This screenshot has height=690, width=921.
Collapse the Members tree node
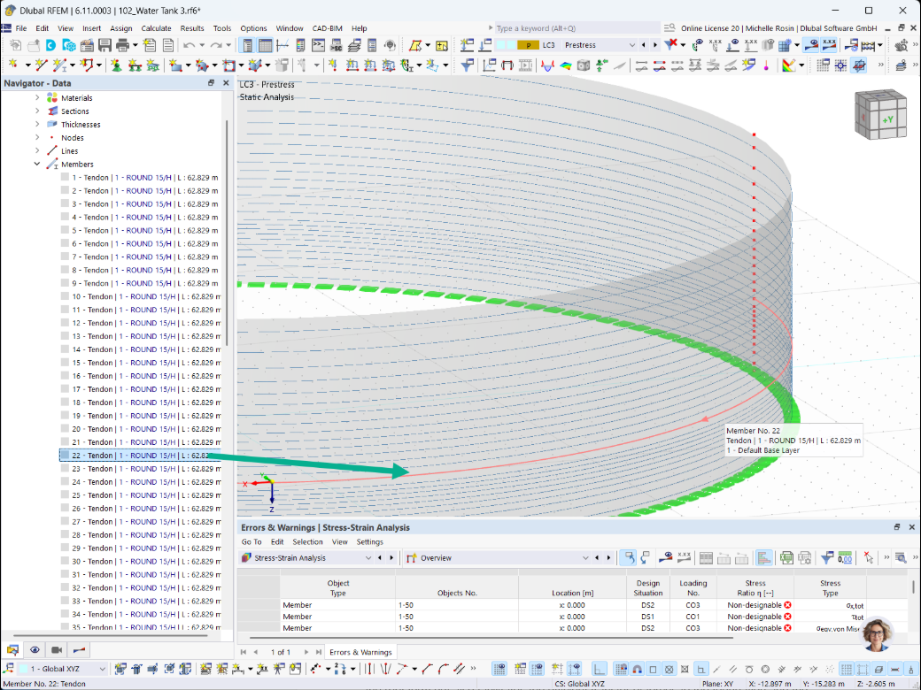pos(37,164)
